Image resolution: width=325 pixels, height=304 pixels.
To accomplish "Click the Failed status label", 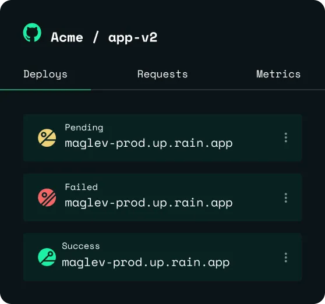I will 82,187.
